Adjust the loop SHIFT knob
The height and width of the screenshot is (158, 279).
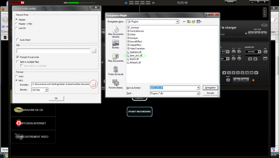coord(228,80)
